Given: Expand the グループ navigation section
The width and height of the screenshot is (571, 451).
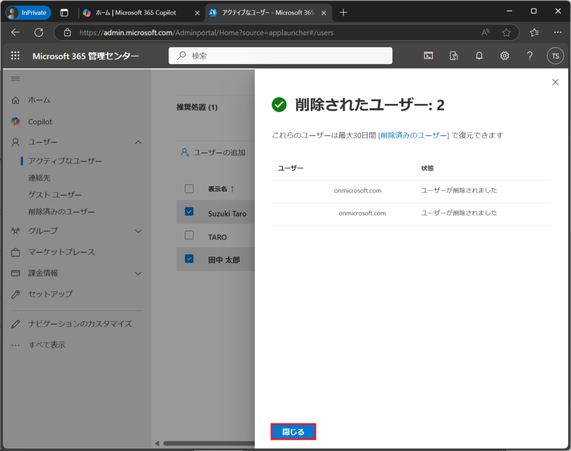Looking at the screenshot, I should click(138, 231).
